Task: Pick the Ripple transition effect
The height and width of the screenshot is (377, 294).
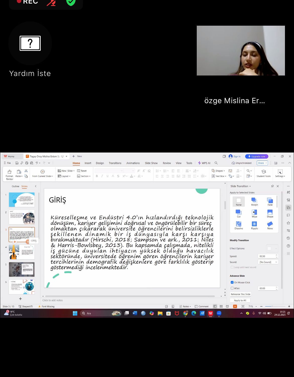Action: pos(254,224)
